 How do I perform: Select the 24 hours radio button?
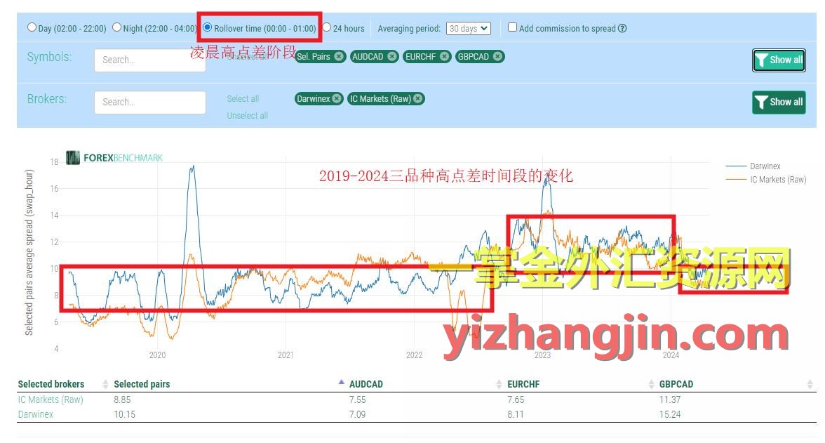tap(327, 27)
